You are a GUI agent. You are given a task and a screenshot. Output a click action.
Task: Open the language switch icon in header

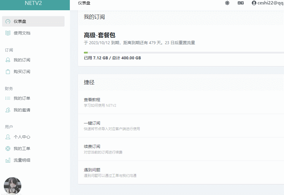[x=240, y=3]
